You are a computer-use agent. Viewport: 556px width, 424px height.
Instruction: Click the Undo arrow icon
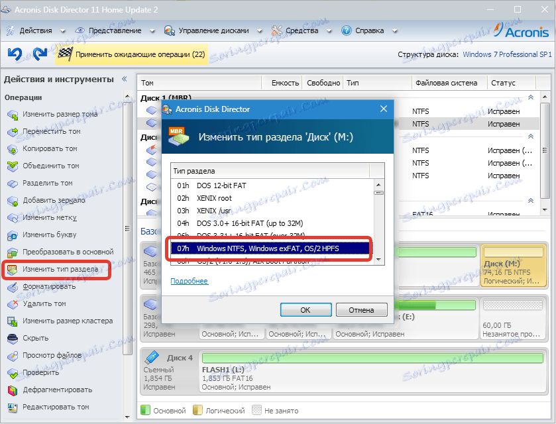15,54
